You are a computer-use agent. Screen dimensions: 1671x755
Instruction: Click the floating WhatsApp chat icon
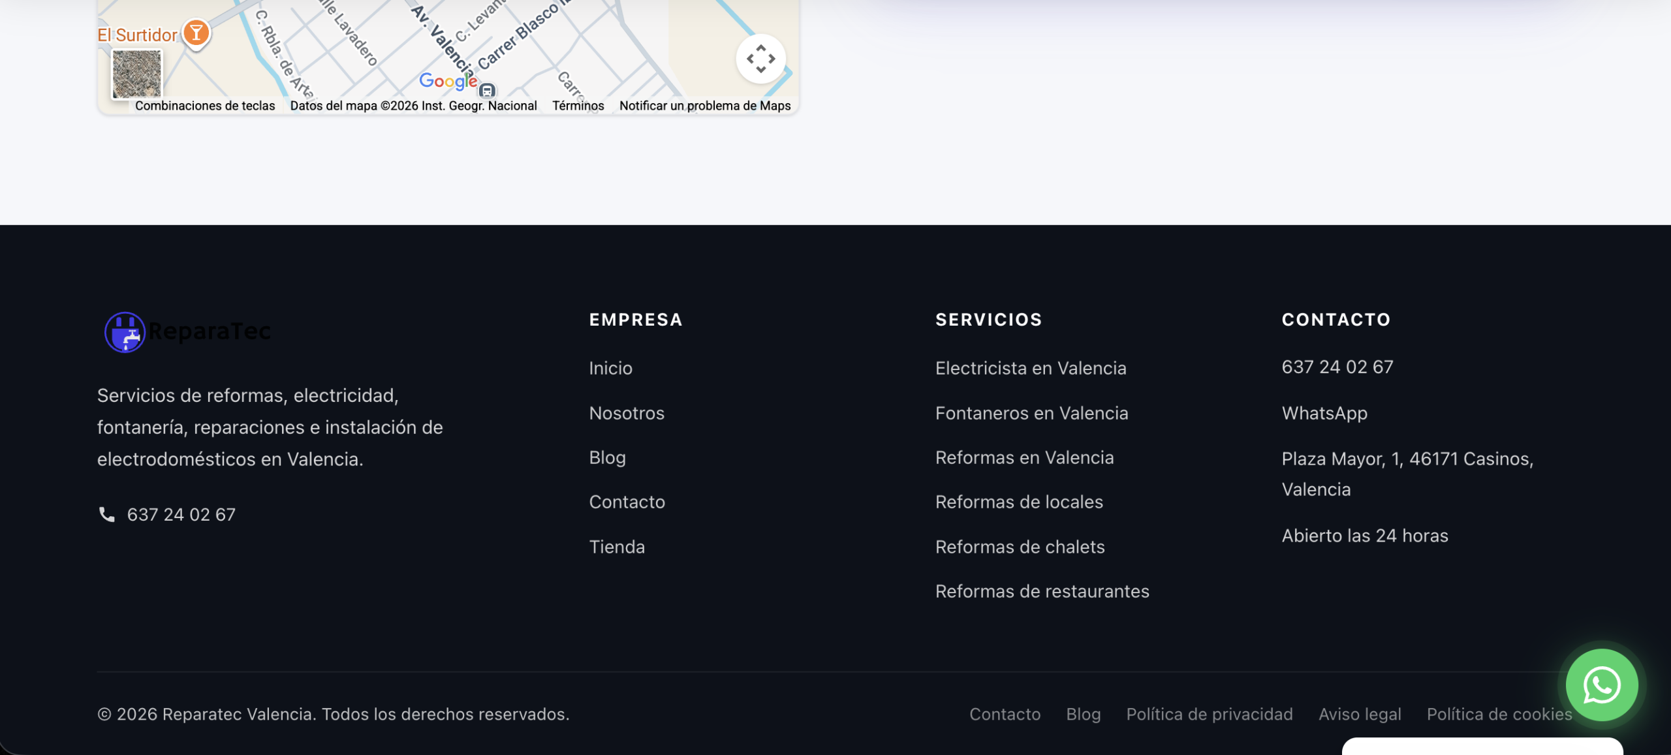tap(1602, 685)
